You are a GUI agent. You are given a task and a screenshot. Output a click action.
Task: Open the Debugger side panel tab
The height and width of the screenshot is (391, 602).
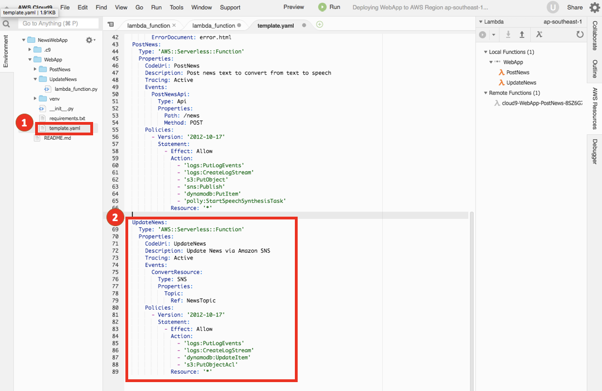tap(595, 151)
